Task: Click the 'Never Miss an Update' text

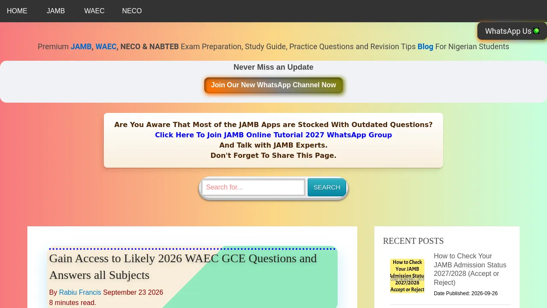Action: [273, 67]
